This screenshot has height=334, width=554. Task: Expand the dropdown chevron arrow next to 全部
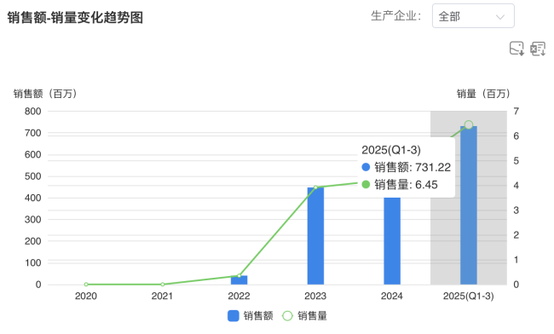click(x=500, y=16)
